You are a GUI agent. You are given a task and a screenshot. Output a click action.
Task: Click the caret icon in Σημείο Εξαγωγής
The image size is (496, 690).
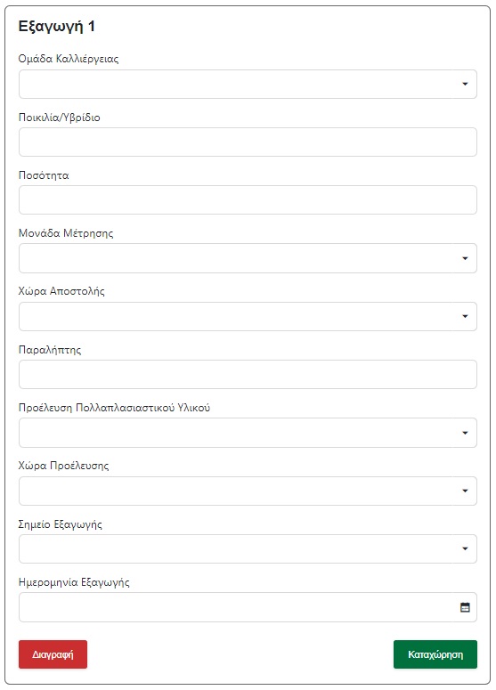[x=465, y=548]
